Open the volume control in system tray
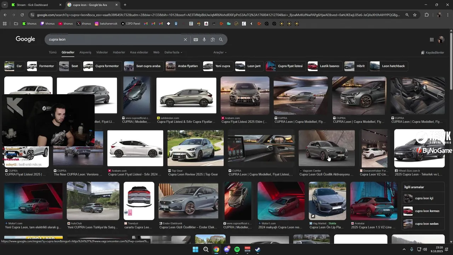453x255 pixels. (425, 249)
